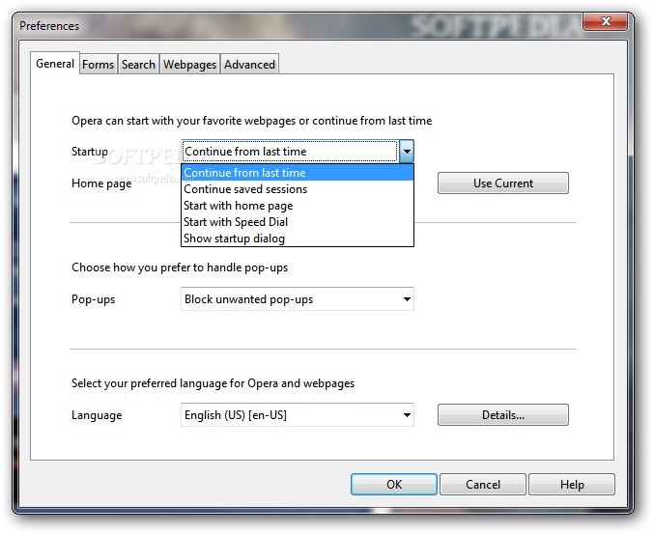The height and width of the screenshot is (534, 654).
Task: Switch to the Webpages tab
Action: tap(189, 64)
